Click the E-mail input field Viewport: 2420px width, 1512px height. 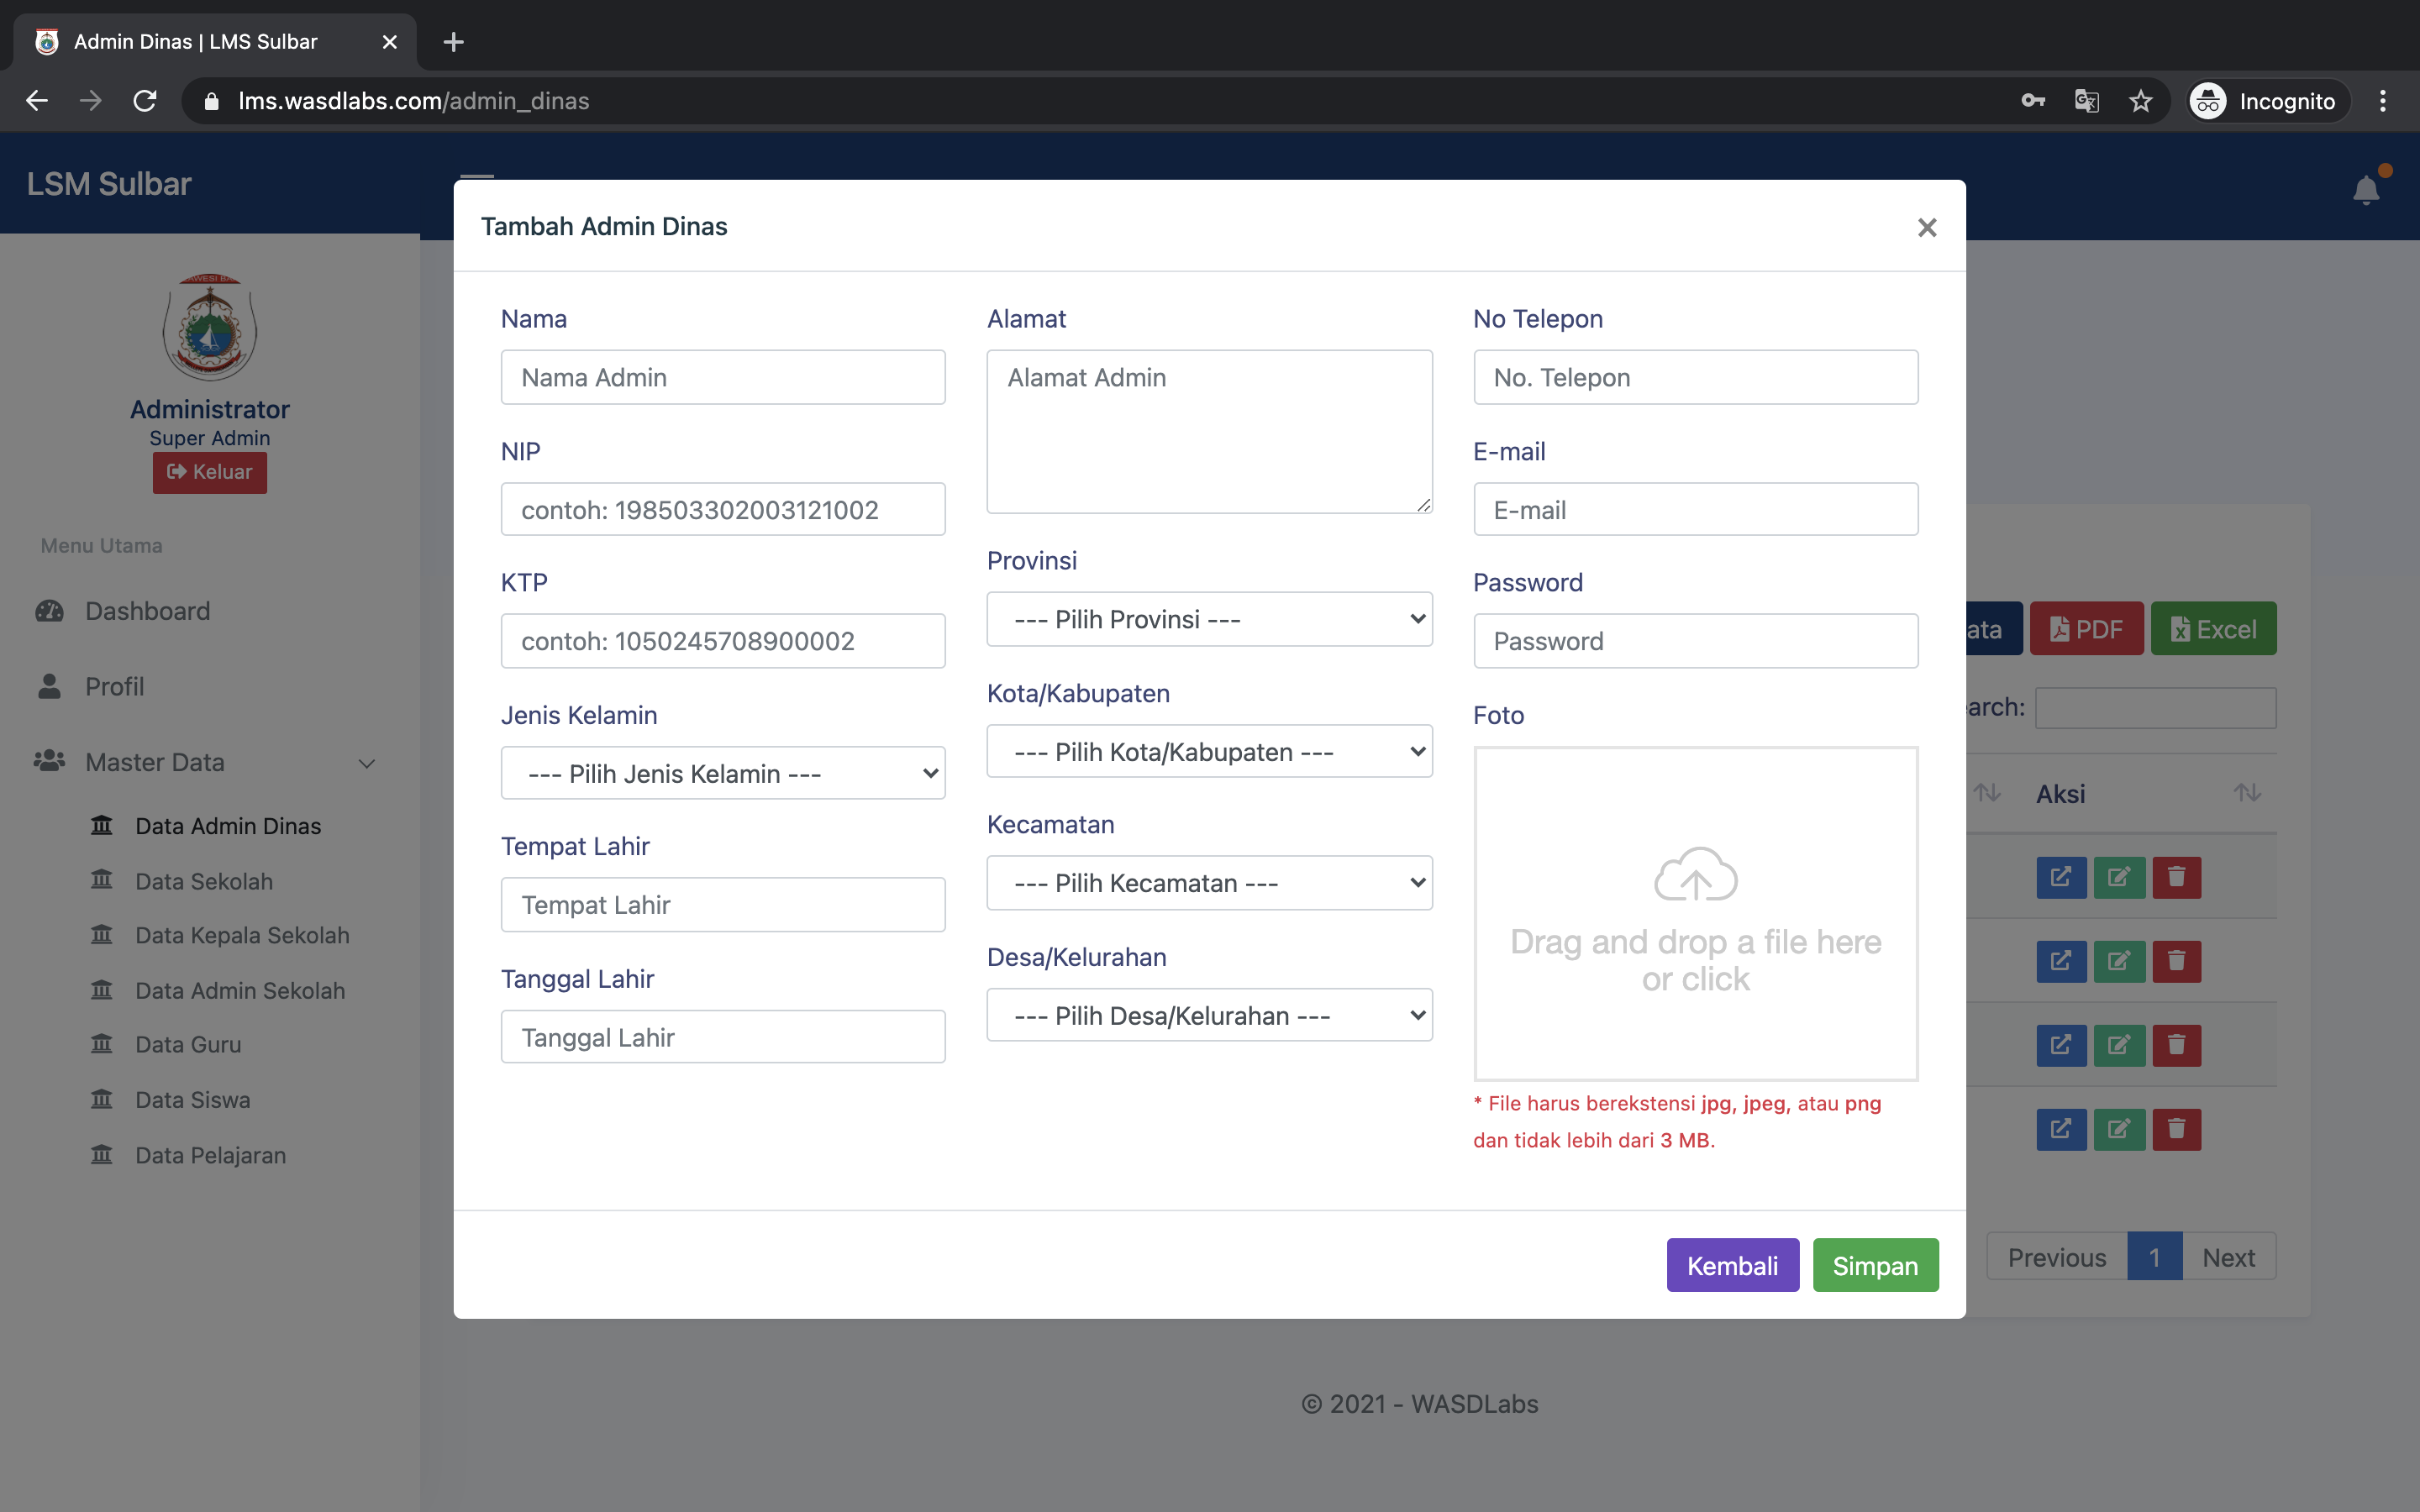click(x=1696, y=509)
